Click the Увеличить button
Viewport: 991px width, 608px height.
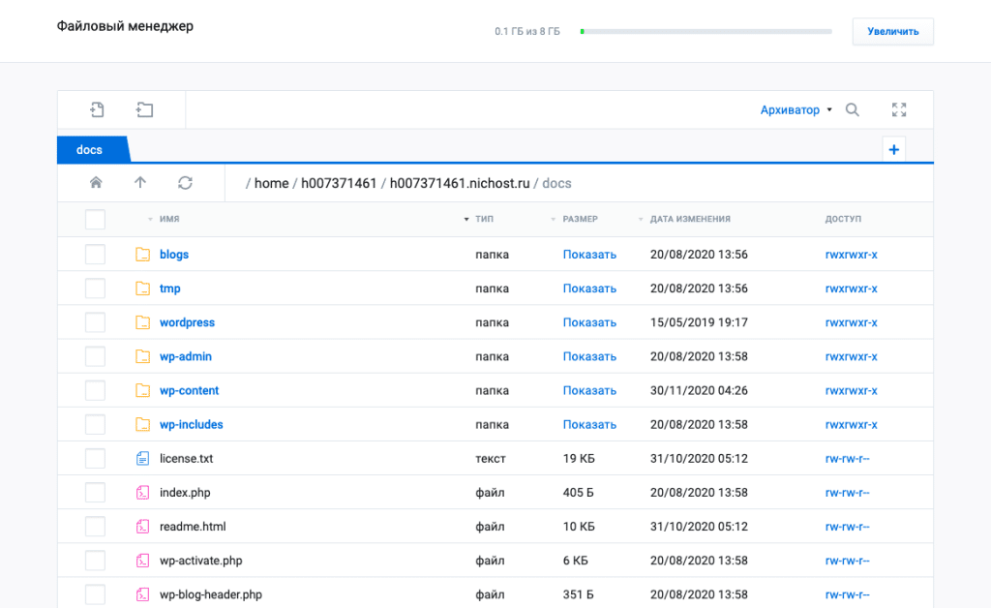[893, 31]
